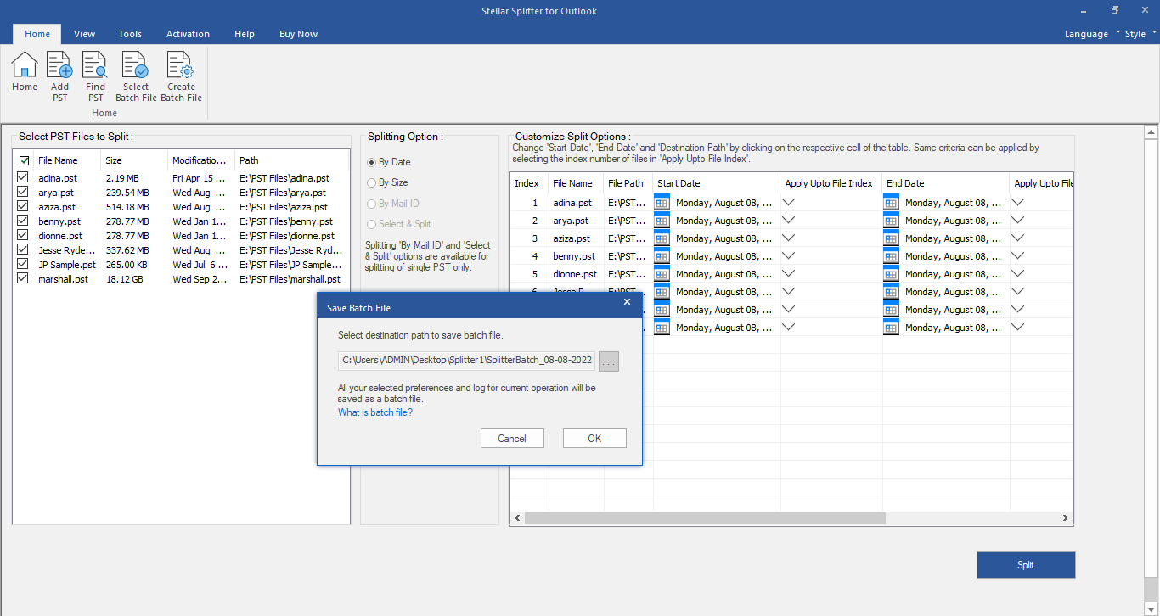Expand Apply Upto File Index dropdown for dionne.pst Start Date

pos(789,273)
